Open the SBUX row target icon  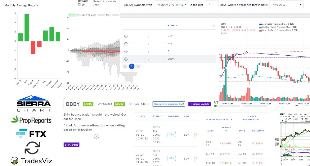126,59
